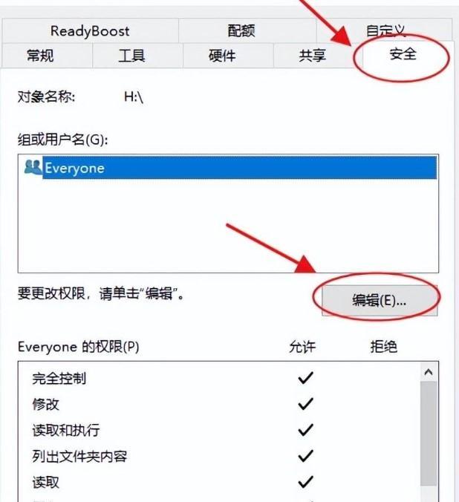
Task: Select the 完全控制 permission row
Action: coord(219,378)
